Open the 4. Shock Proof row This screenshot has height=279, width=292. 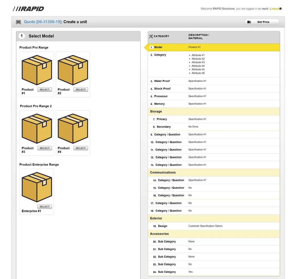pos(214,89)
